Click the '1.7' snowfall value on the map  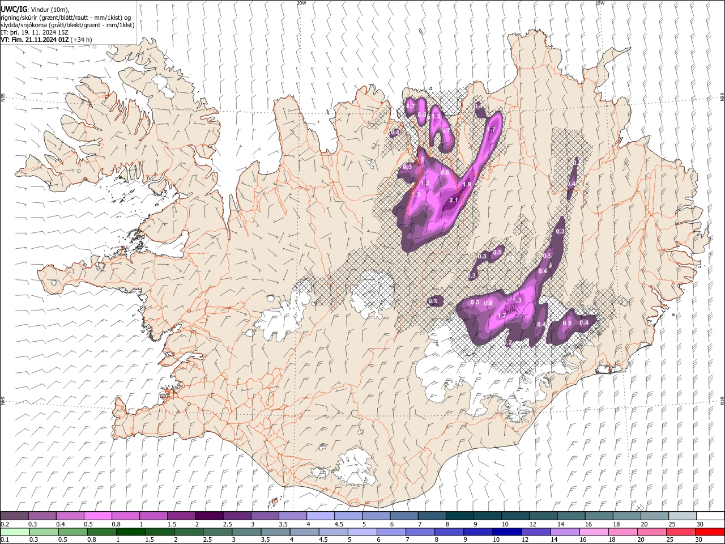(492, 129)
